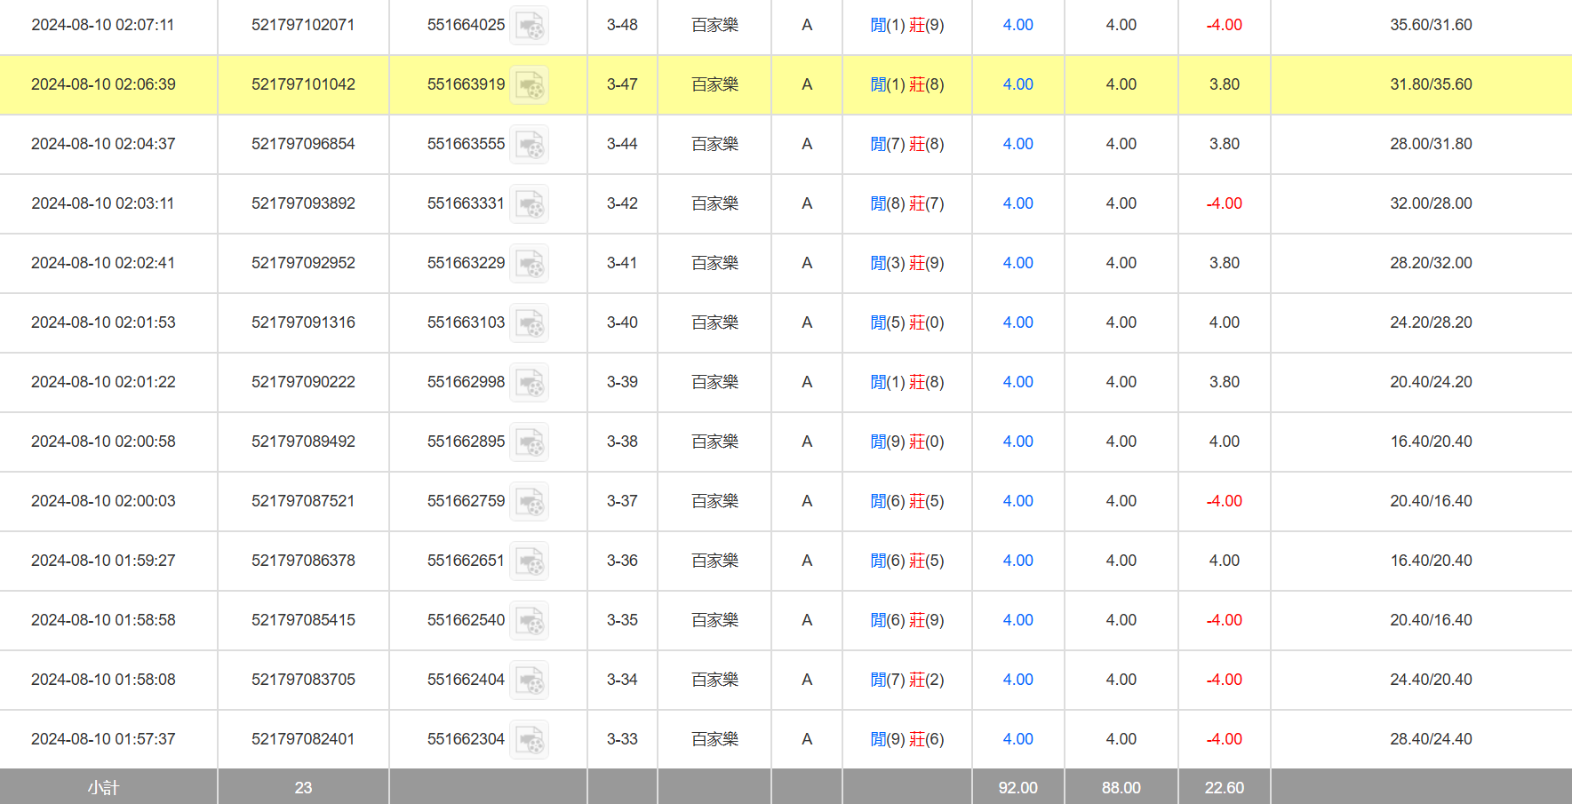Click the 小計 subtotal label
The image size is (1572, 804).
[103, 788]
